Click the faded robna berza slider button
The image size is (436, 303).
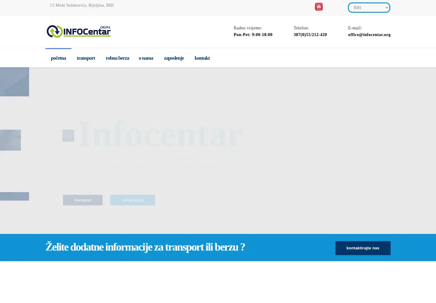click(x=133, y=200)
